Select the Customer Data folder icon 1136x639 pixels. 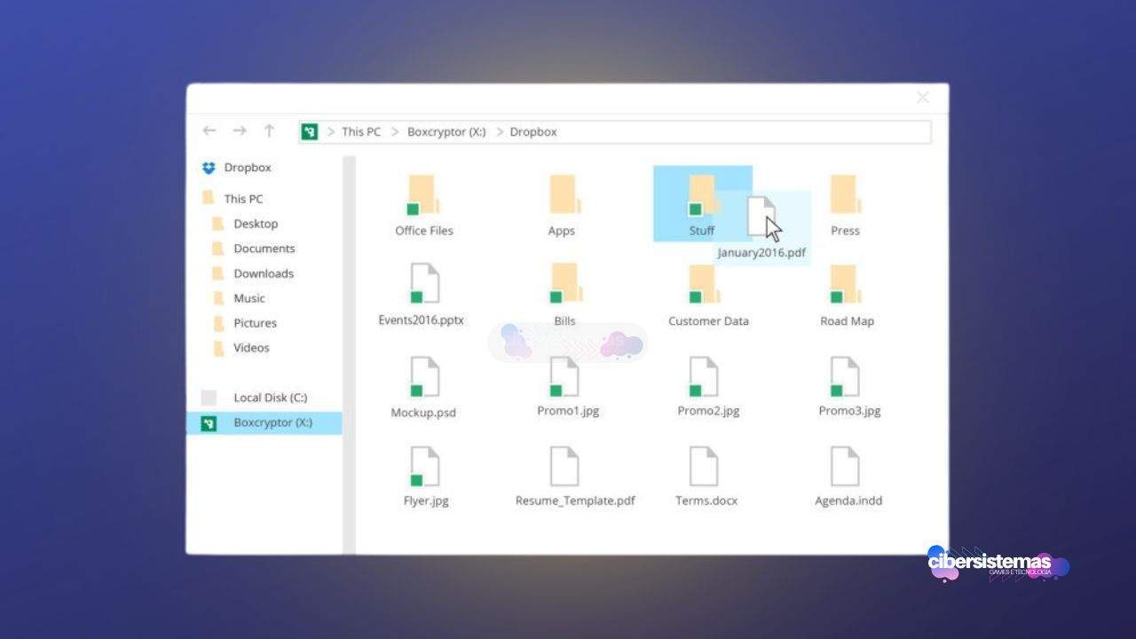pyautogui.click(x=704, y=284)
